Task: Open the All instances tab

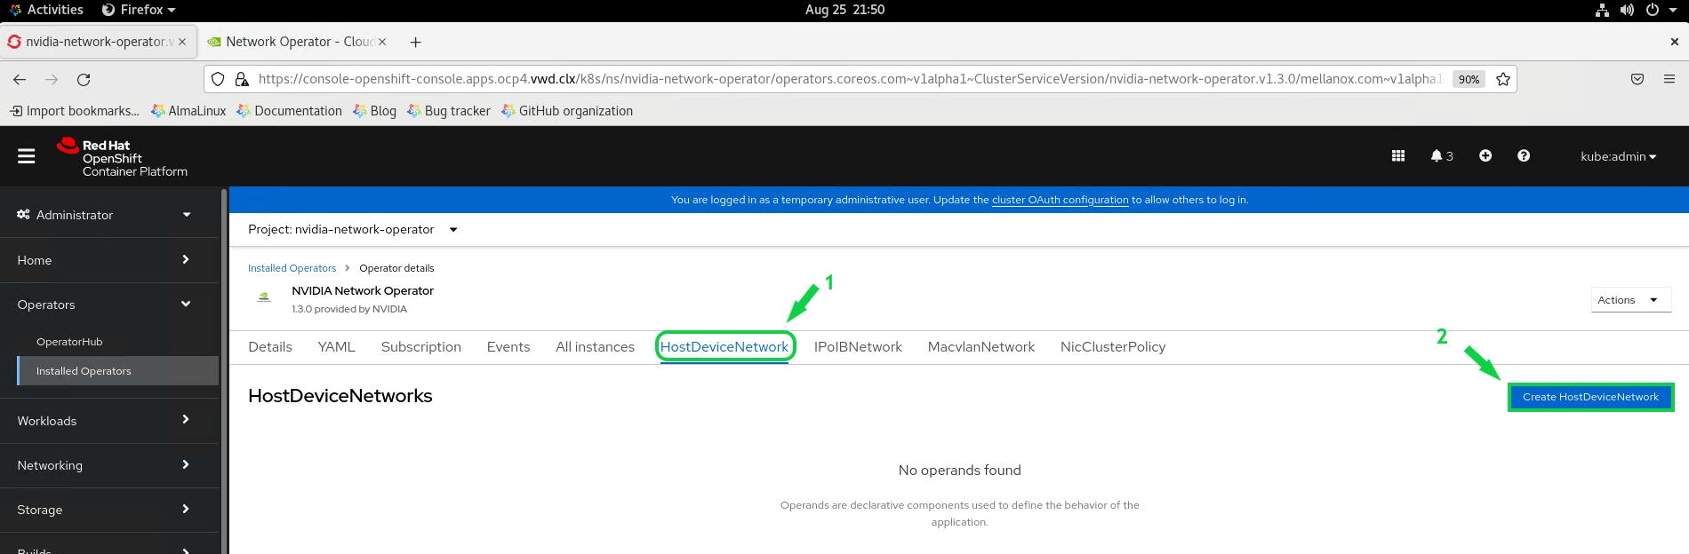Action: 595,347
